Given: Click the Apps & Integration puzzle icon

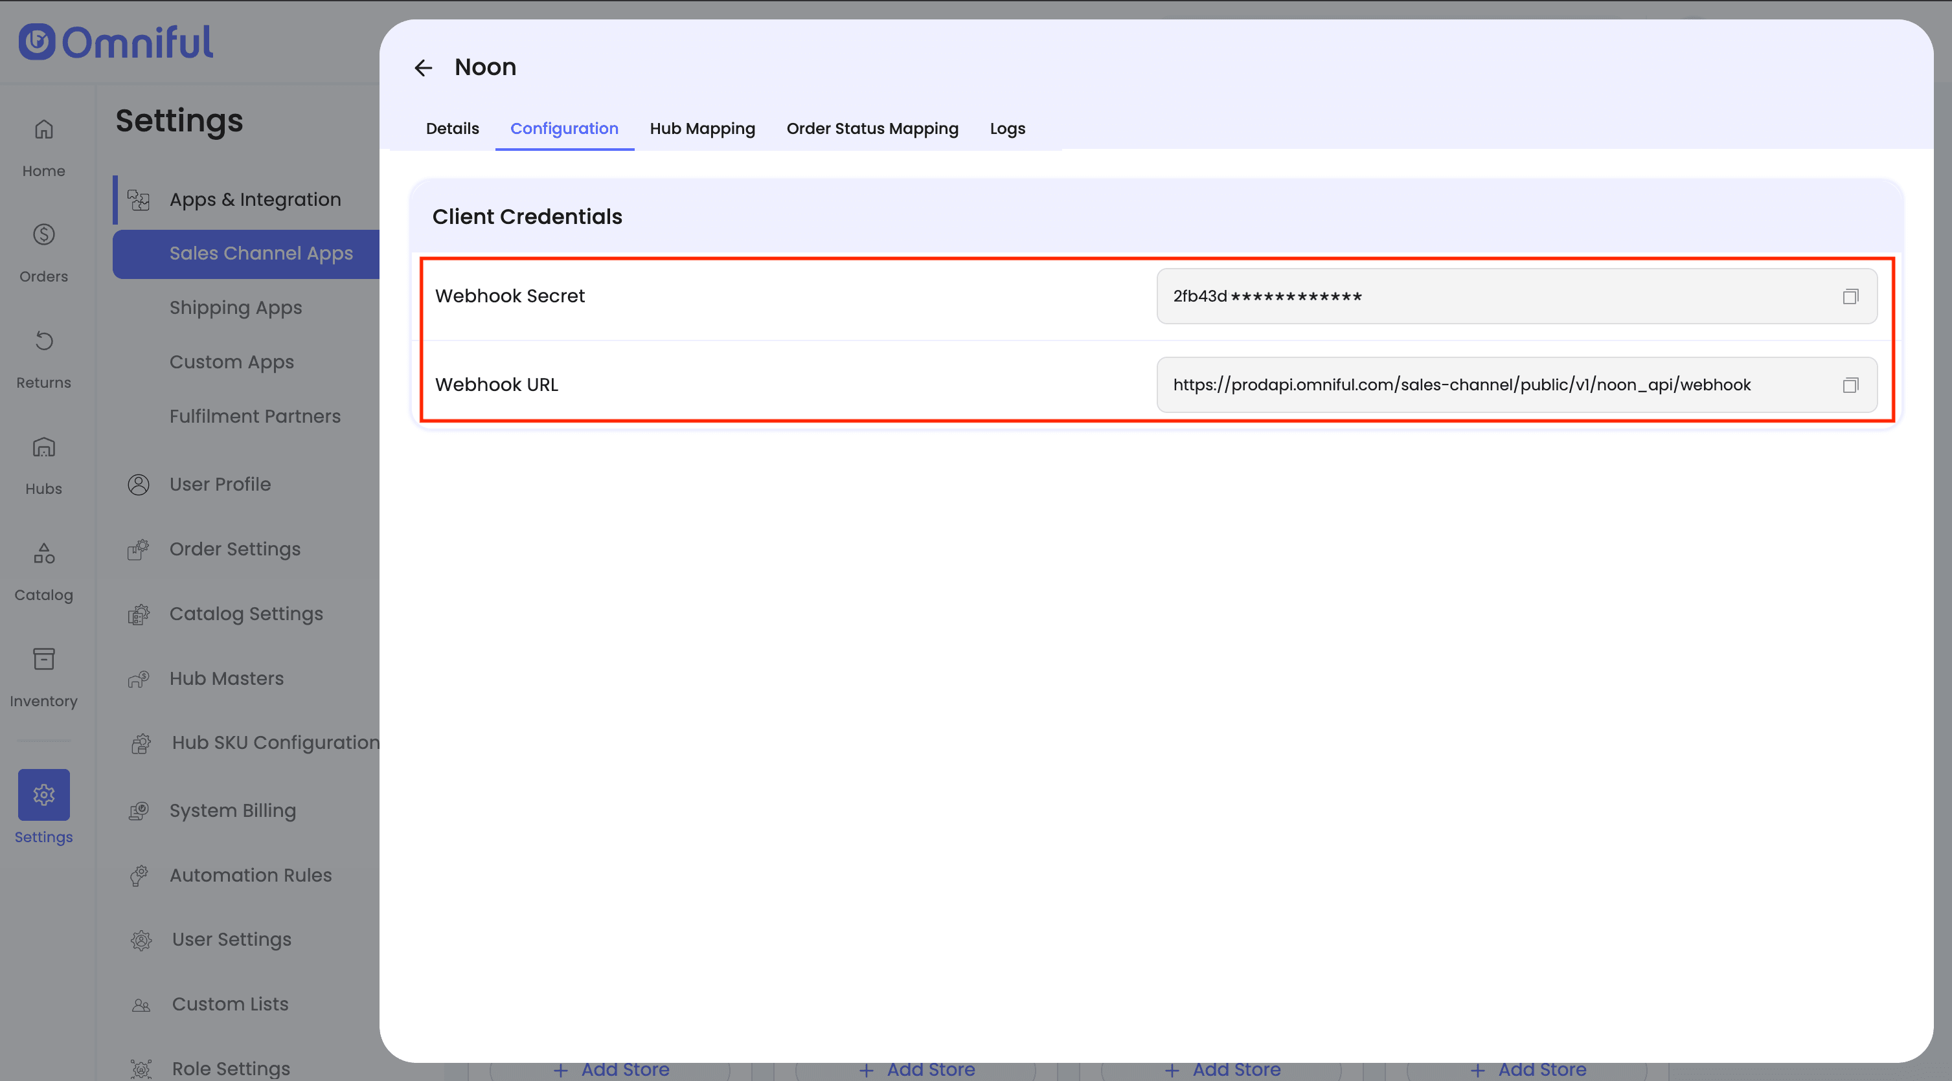Looking at the screenshot, I should [x=139, y=199].
